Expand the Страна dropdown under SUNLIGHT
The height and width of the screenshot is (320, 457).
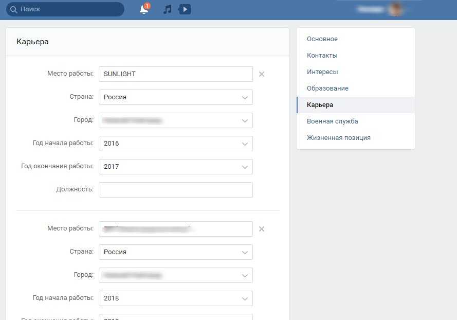tap(175, 97)
